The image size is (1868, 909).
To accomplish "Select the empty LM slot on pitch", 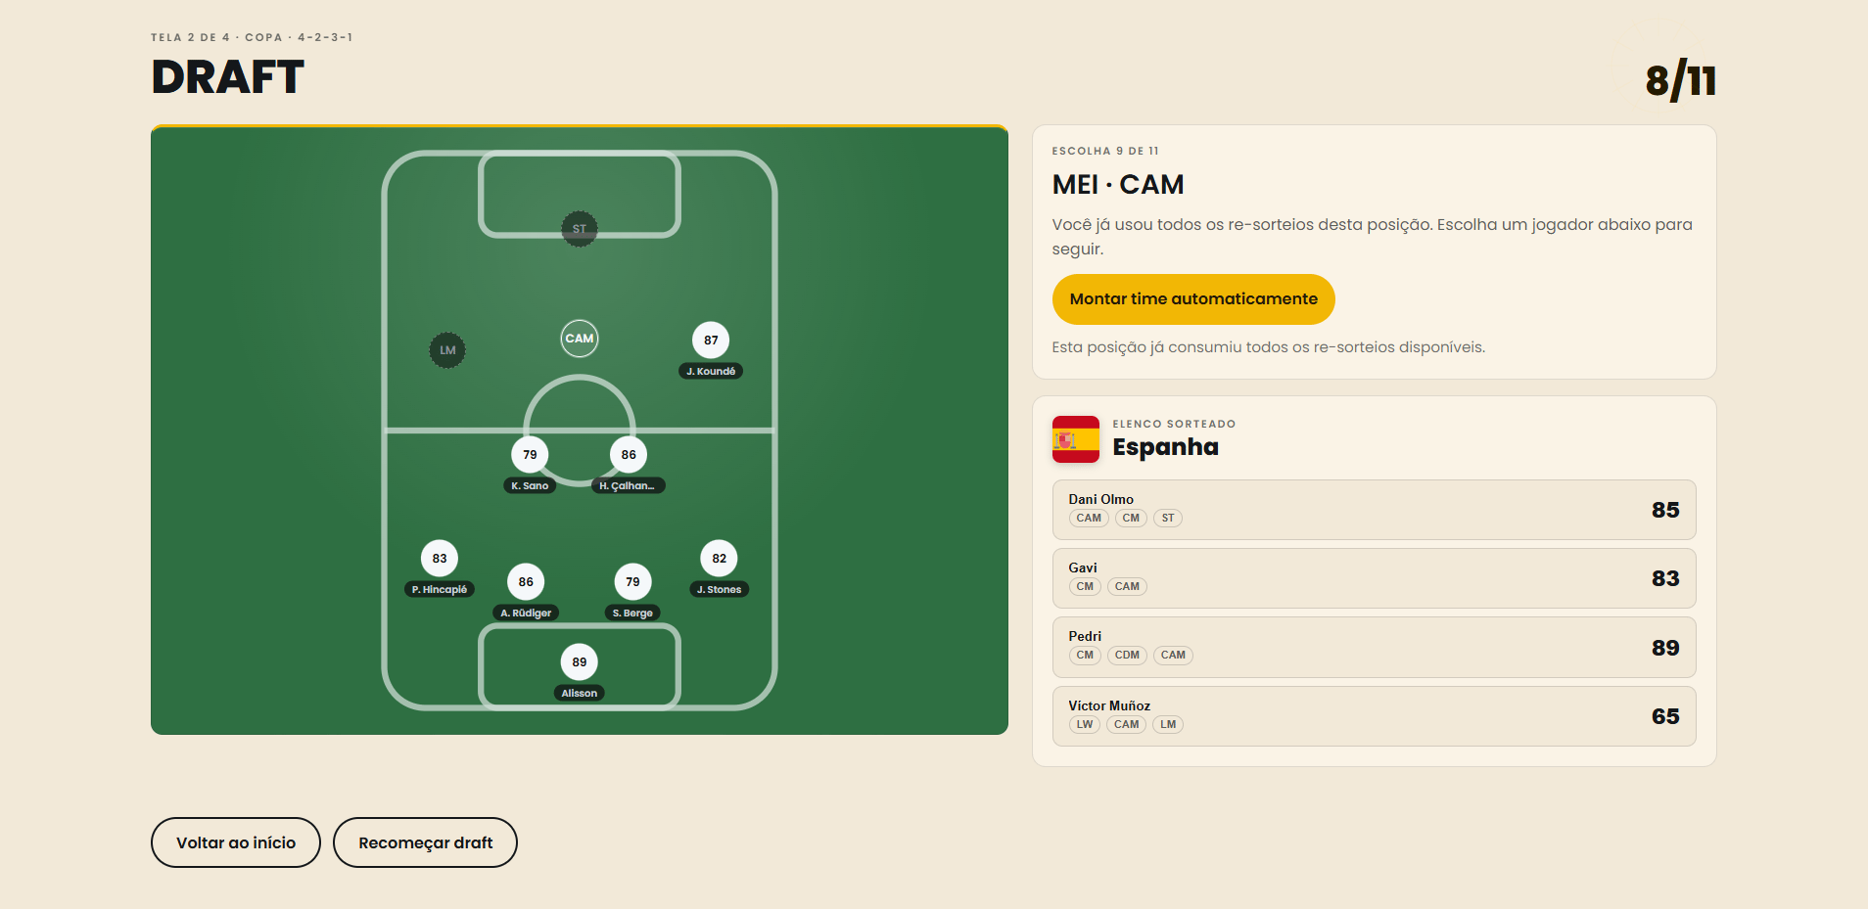I will 447,350.
